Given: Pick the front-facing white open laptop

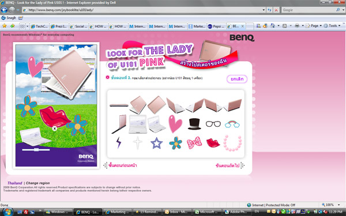Looking at the screenshot, I should click(x=138, y=124).
